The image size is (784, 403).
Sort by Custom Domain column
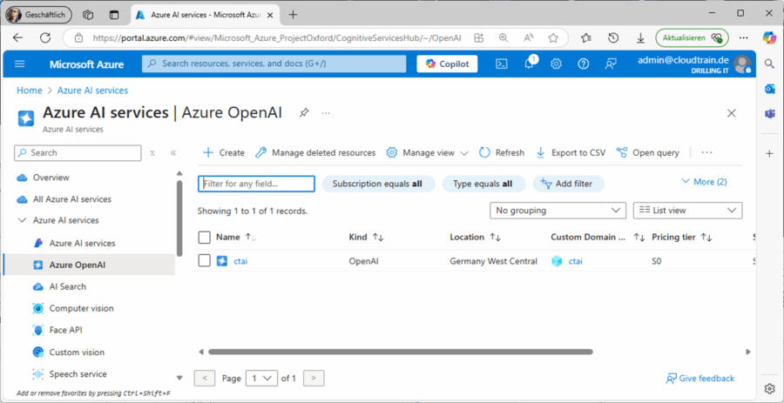click(598, 238)
